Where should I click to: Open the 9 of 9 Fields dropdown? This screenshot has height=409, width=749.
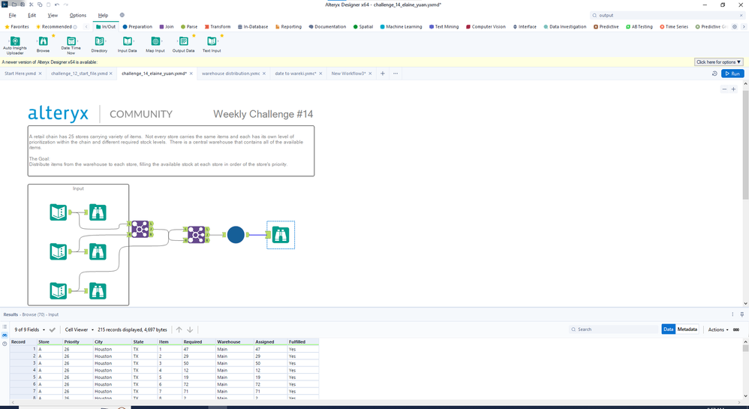[x=29, y=329]
